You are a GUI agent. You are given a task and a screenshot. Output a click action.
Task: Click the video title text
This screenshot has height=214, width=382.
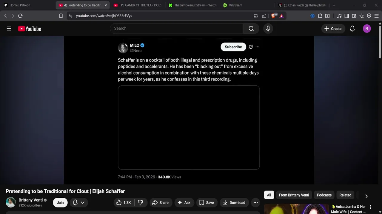pos(65,191)
